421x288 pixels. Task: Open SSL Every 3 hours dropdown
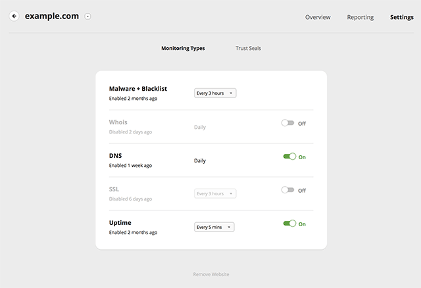click(215, 193)
